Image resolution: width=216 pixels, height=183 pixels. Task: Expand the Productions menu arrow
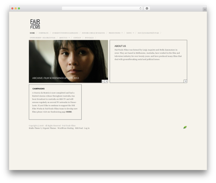point(122,33)
